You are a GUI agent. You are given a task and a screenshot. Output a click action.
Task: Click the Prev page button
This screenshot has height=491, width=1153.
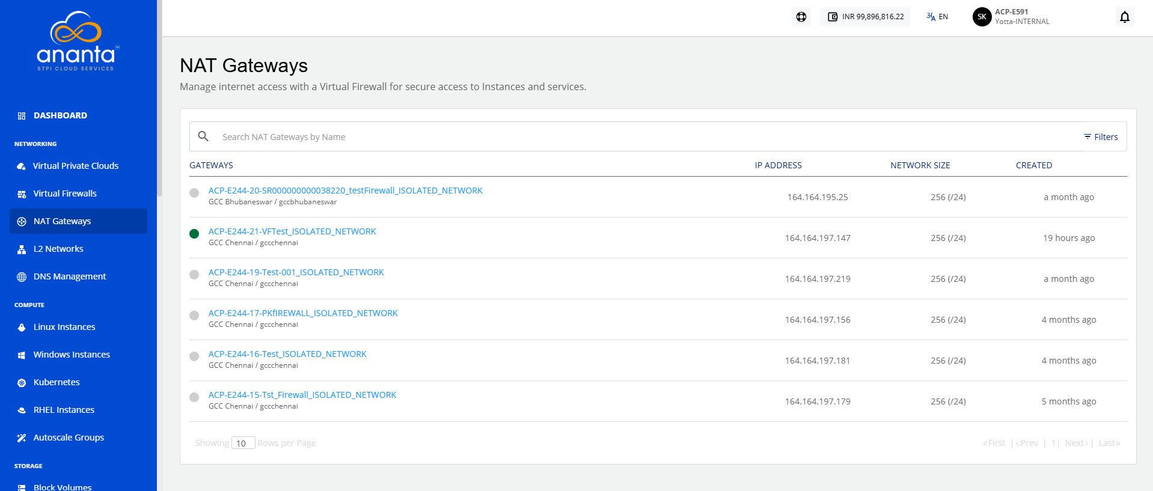click(1027, 443)
